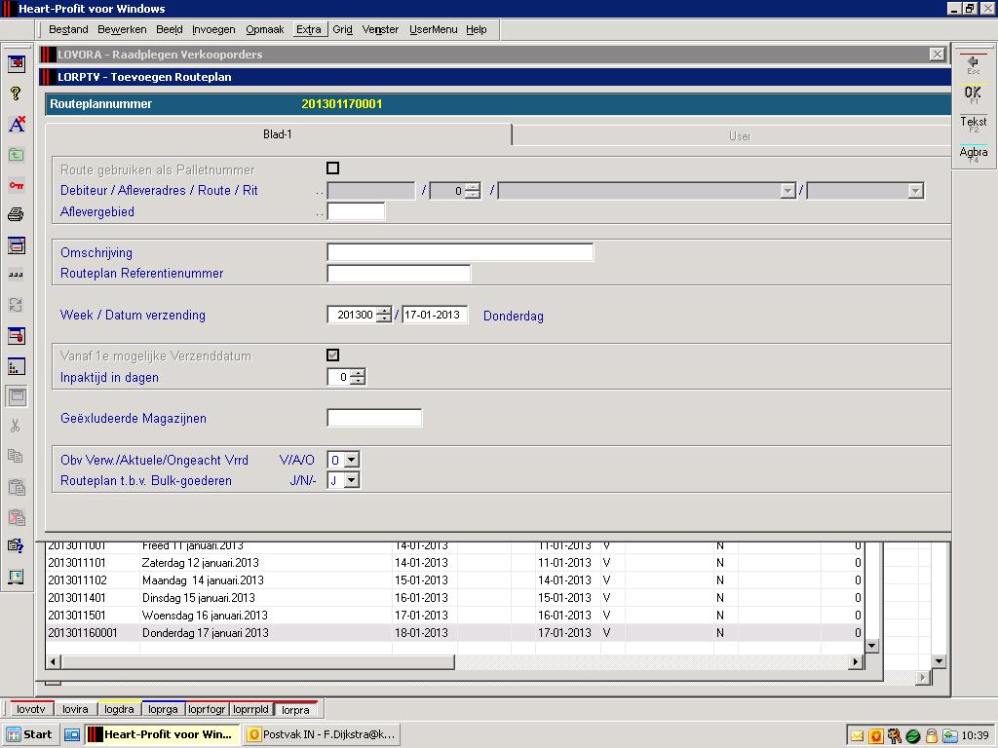
Task: Close the LOVORA Raadplegen Verkooporders window
Action: point(937,55)
